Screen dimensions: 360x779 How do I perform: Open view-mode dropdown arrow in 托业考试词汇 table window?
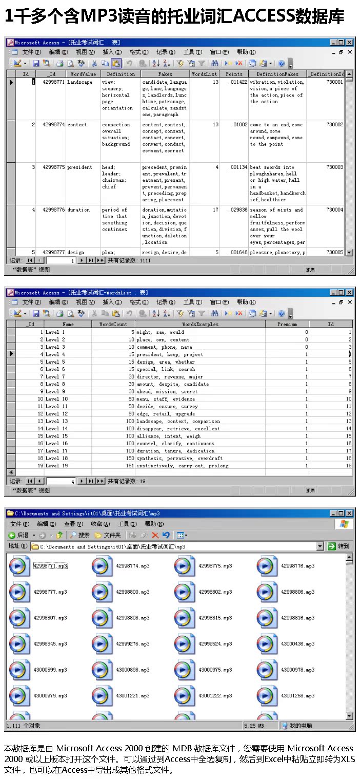click(x=25, y=63)
